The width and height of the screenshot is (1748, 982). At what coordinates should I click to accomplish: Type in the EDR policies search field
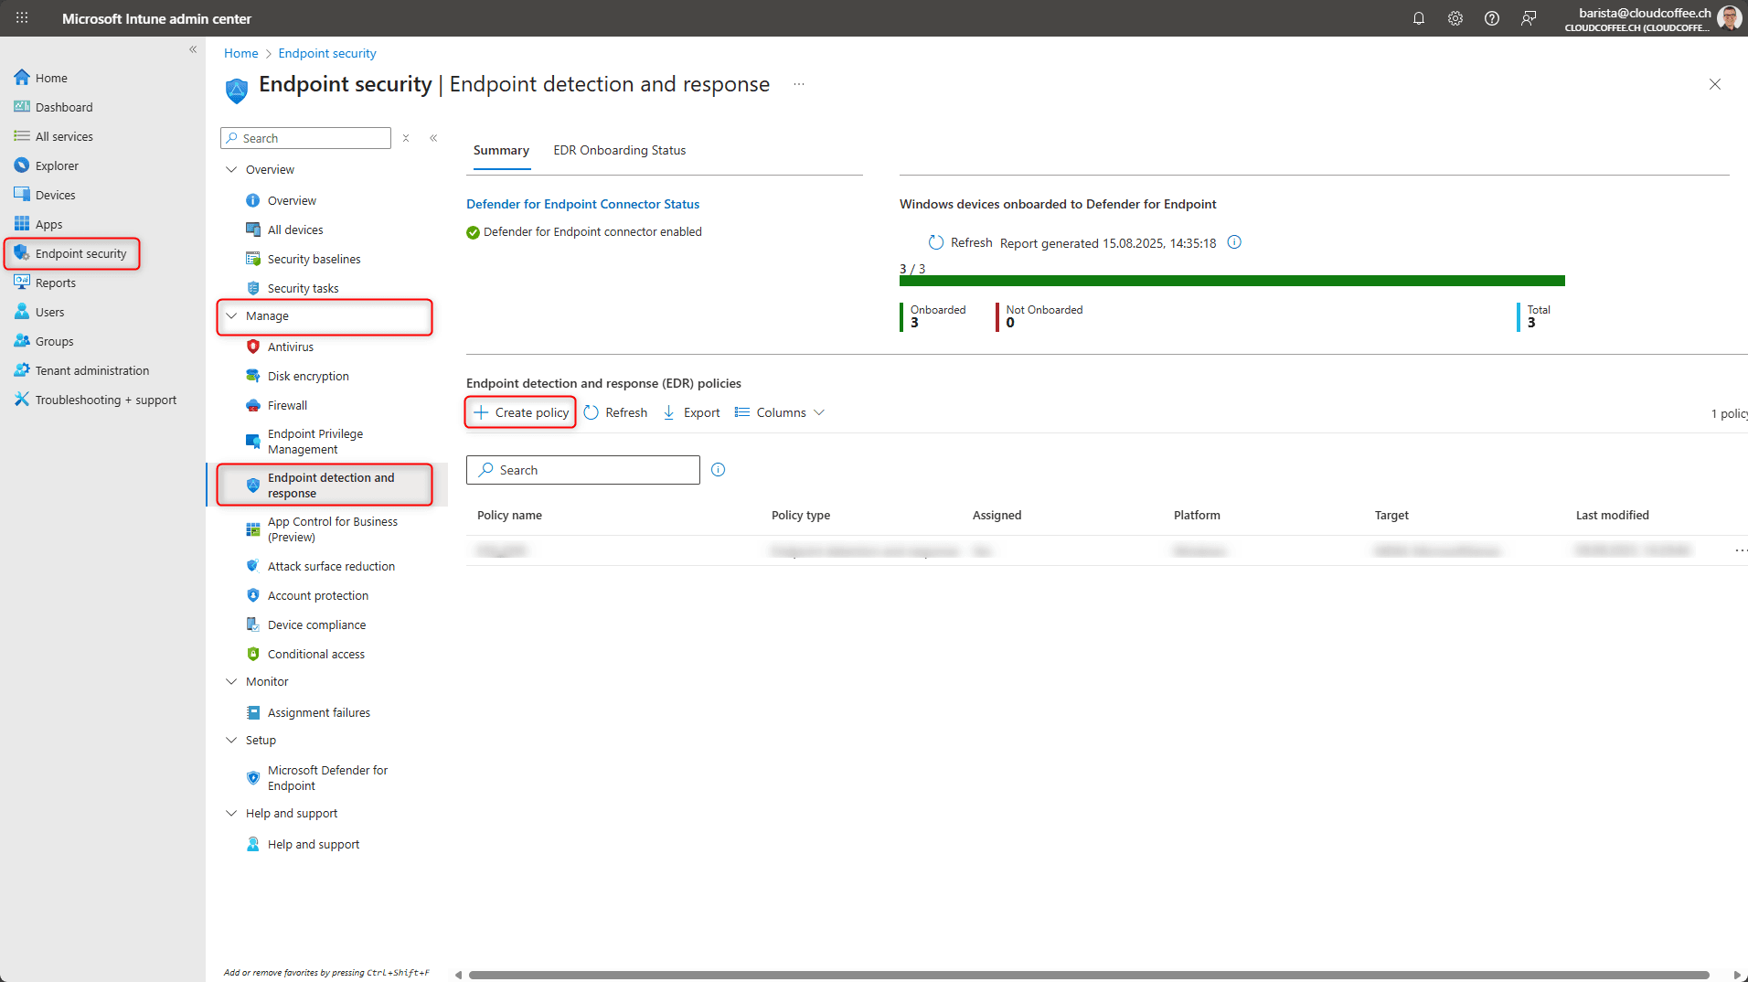pos(582,469)
